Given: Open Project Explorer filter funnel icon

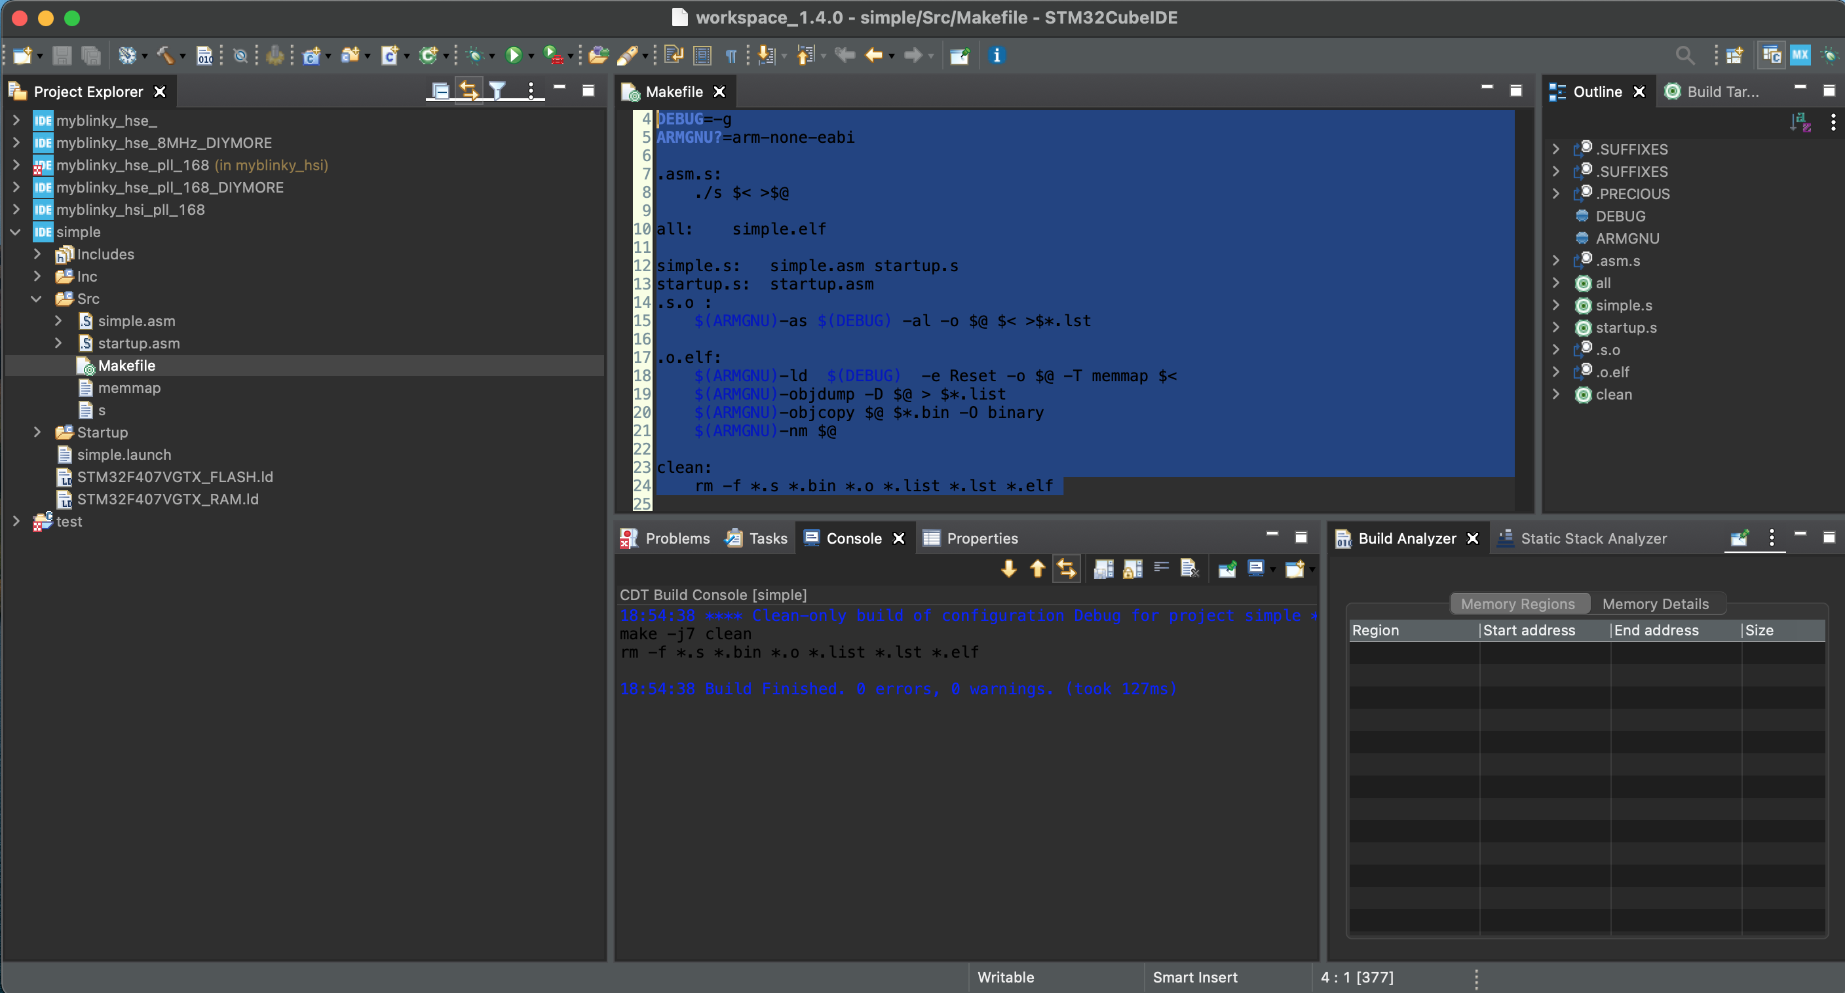Looking at the screenshot, I should pyautogui.click(x=497, y=91).
